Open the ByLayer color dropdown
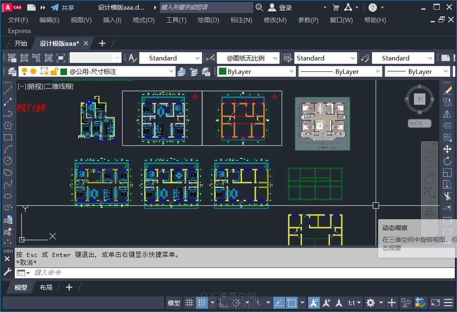Screen dimensions: 457x312 point(291,71)
